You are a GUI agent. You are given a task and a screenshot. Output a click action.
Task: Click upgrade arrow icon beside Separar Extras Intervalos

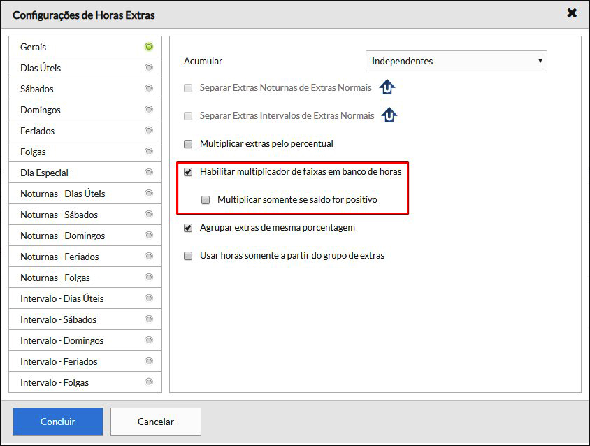pyautogui.click(x=389, y=115)
